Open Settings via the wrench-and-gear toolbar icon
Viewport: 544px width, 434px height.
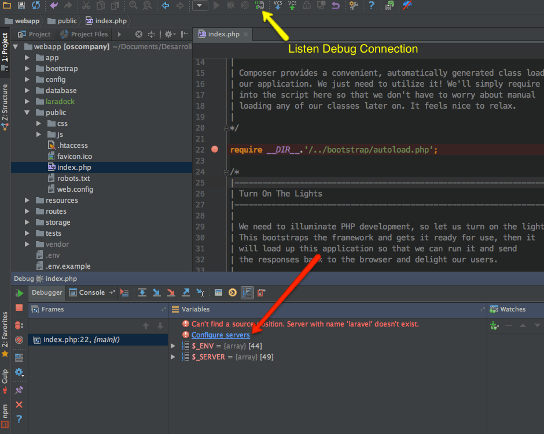[354, 6]
